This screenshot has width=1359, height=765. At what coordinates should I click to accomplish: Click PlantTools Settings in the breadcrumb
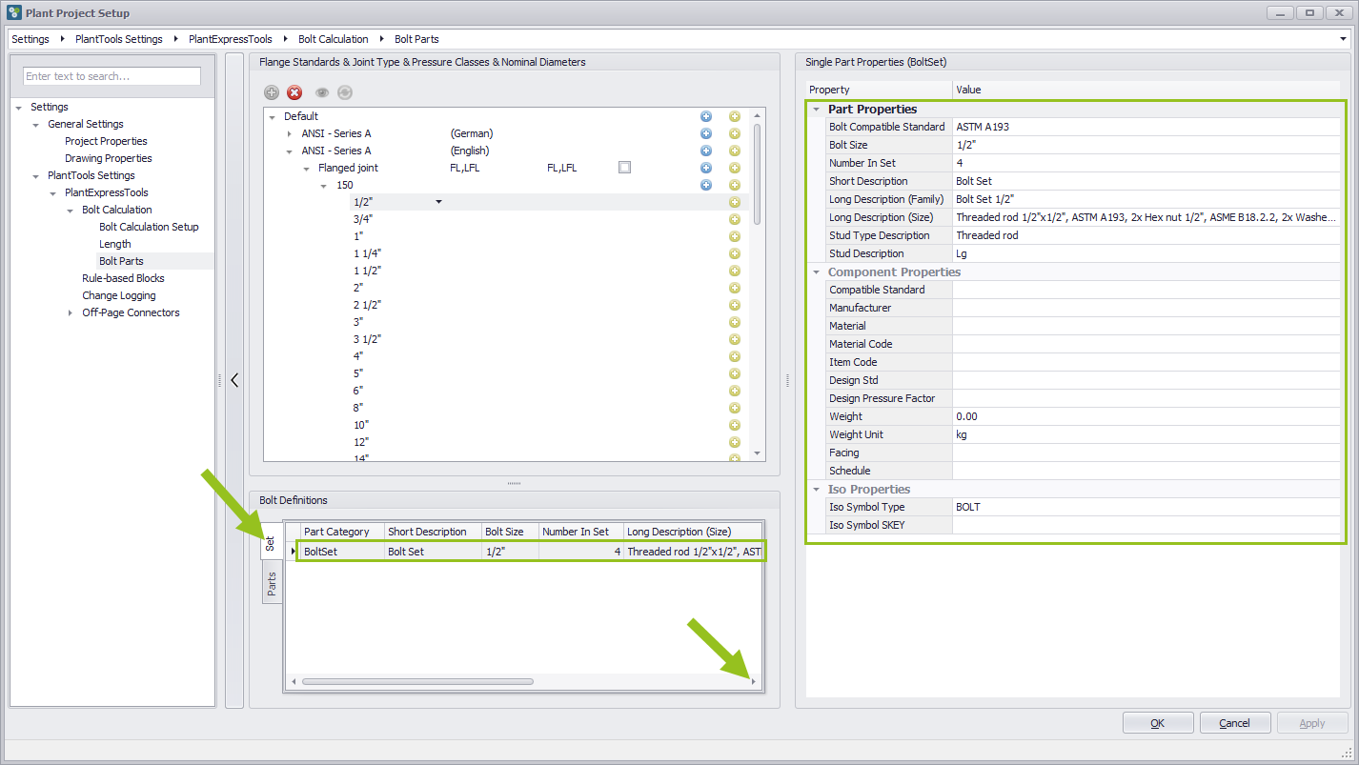(119, 39)
